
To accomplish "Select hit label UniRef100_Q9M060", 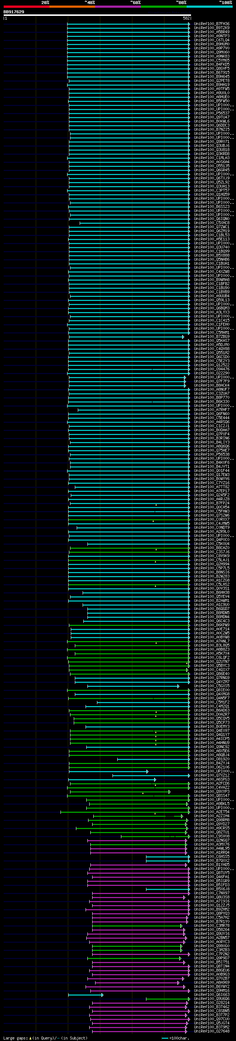I will 212,52.
